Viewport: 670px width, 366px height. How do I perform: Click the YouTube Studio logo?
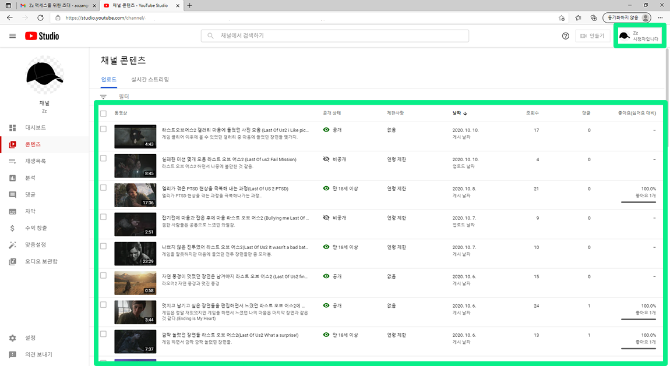coord(42,36)
